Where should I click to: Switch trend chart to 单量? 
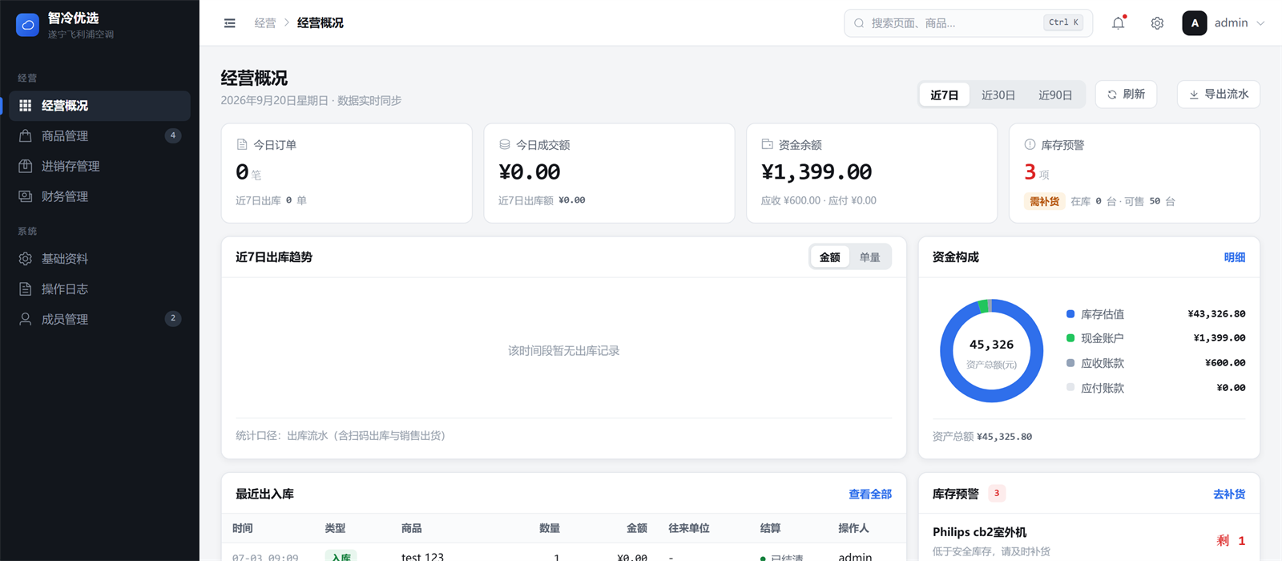click(870, 257)
